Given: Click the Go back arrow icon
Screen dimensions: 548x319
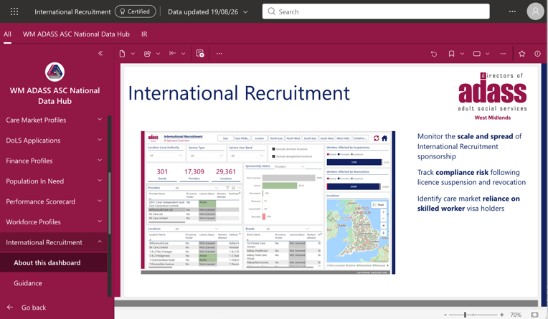Looking at the screenshot, I should tap(10, 308).
